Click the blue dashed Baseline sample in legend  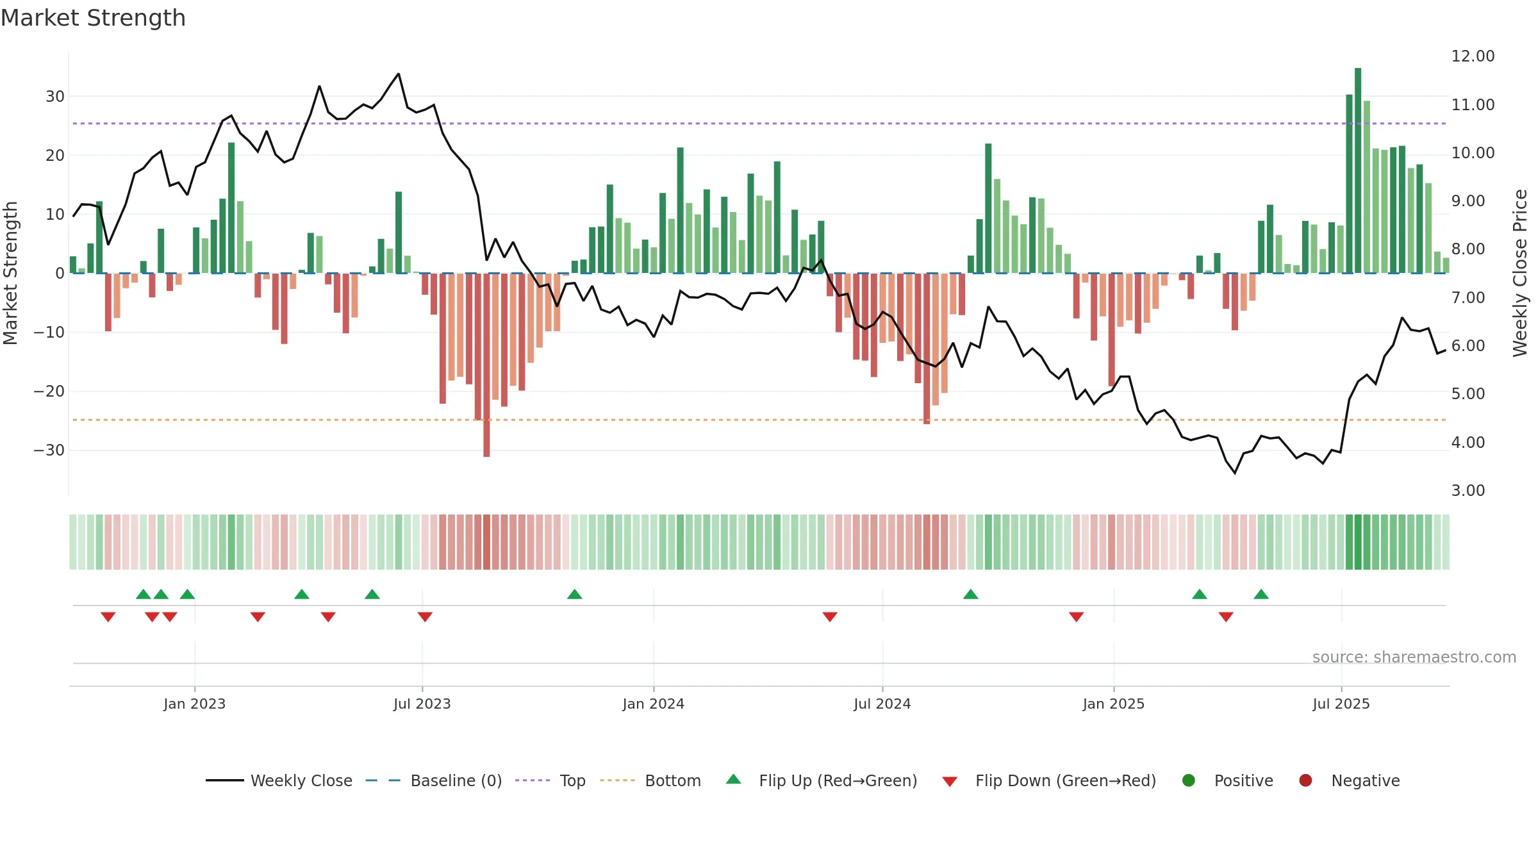click(383, 780)
